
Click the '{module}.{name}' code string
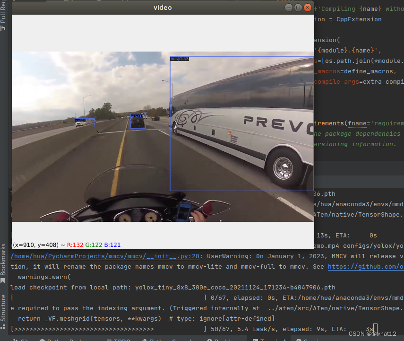tap(346, 50)
